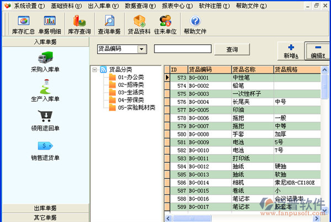Open the 货品编码 search field dropdown
The width and height of the screenshot is (331, 222).
[x=142, y=49]
